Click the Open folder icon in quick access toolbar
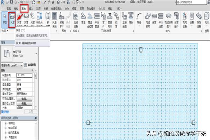This screenshot has height=140, width=210. (x=7, y=2)
